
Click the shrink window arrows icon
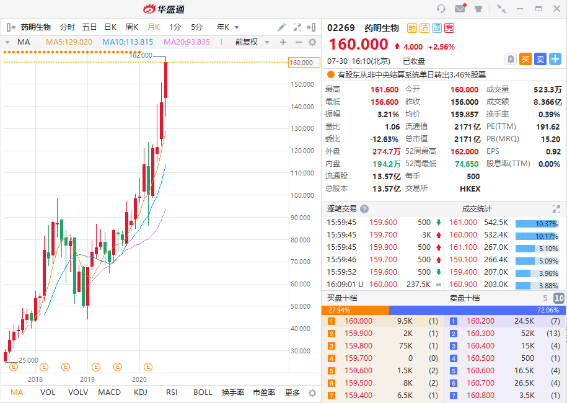tap(501, 9)
